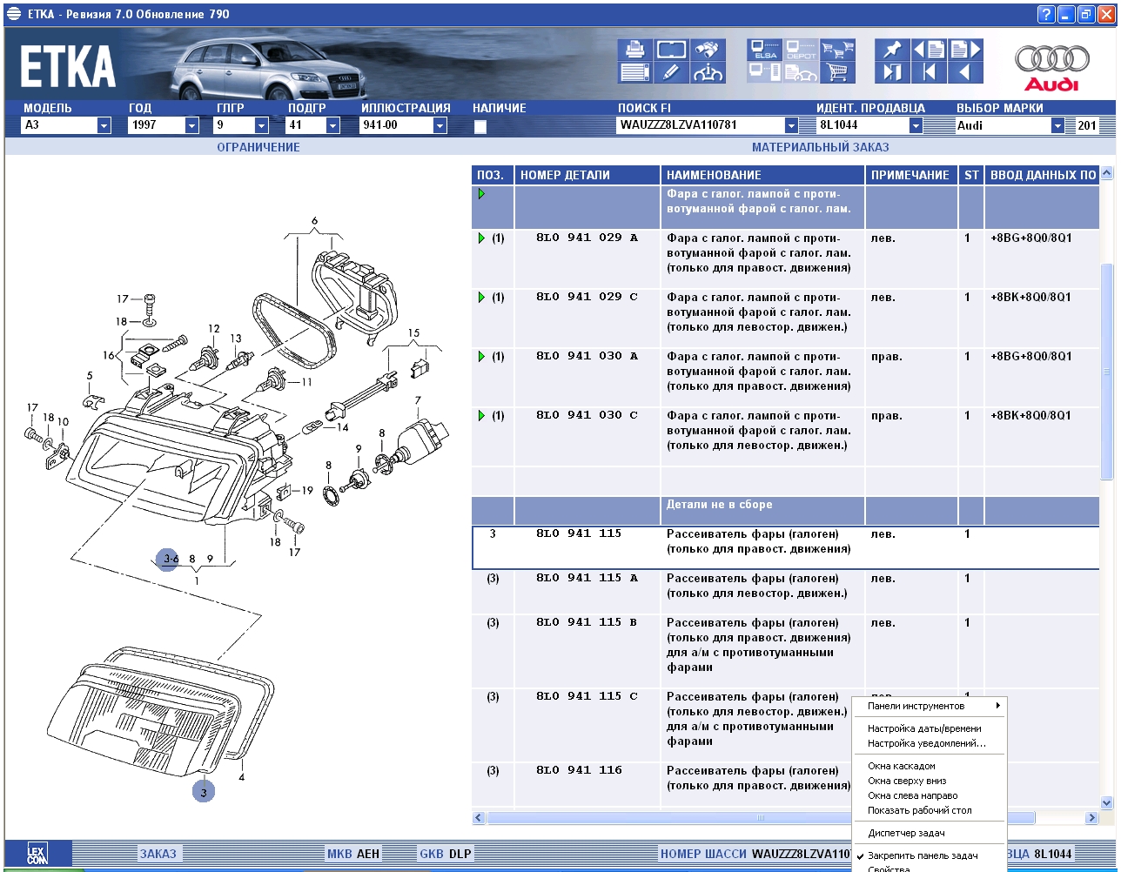The height and width of the screenshot is (872, 1121).
Task: Click green arrow marker beside 8L0 941 029 A
Action: point(482,238)
